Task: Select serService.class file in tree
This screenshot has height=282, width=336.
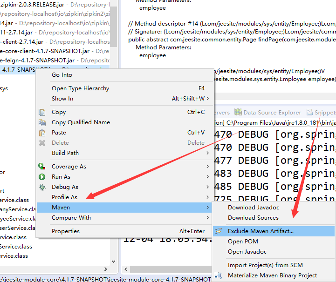Action: click(x=18, y=228)
